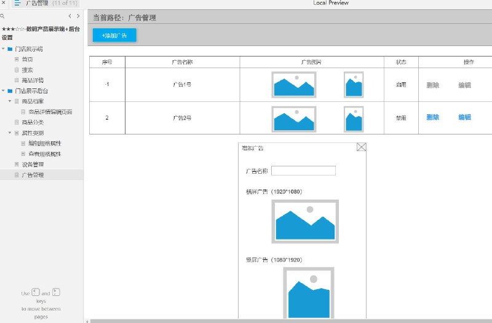This screenshot has width=492, height=323.
Task: Click the 横屏广告 (1920*1080) image placeholder
Action: (x=305, y=222)
